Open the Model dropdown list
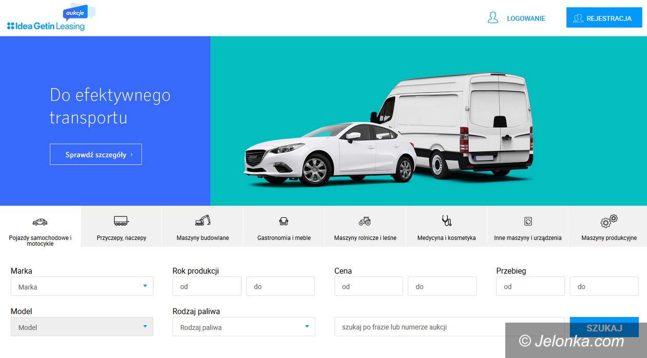Screen dimensions: 647x358 (x=82, y=327)
